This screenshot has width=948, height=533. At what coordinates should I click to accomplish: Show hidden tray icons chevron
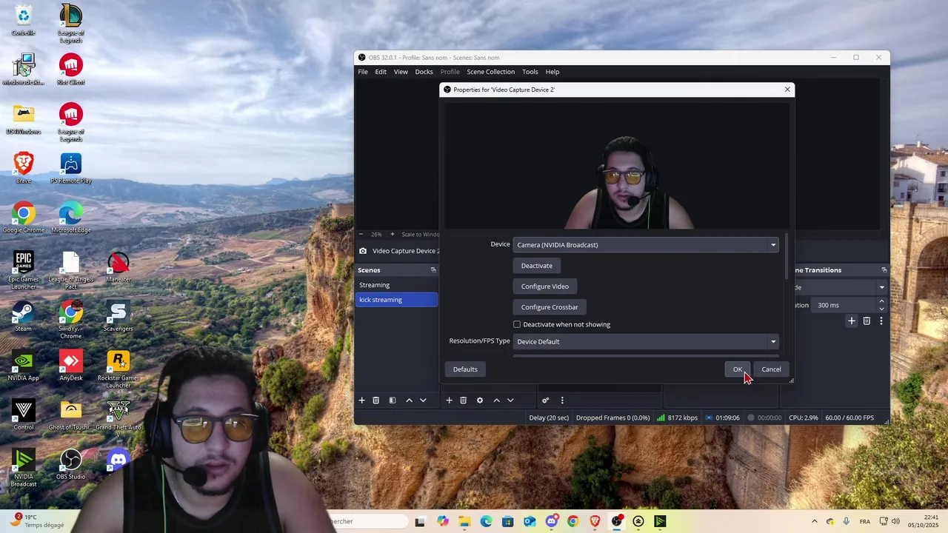tap(815, 521)
